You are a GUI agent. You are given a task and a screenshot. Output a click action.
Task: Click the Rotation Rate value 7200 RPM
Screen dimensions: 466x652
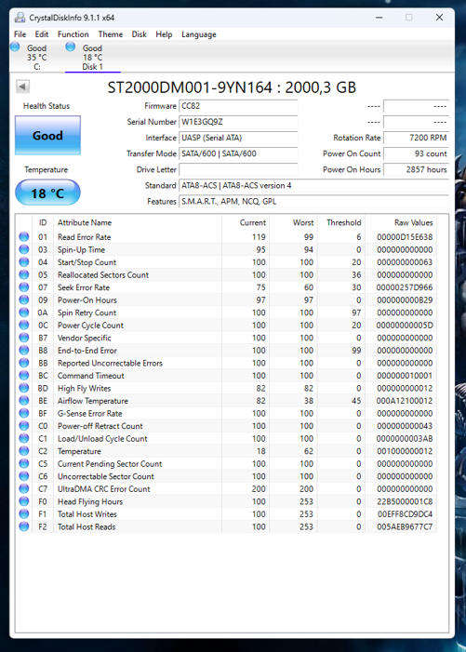[x=416, y=138]
